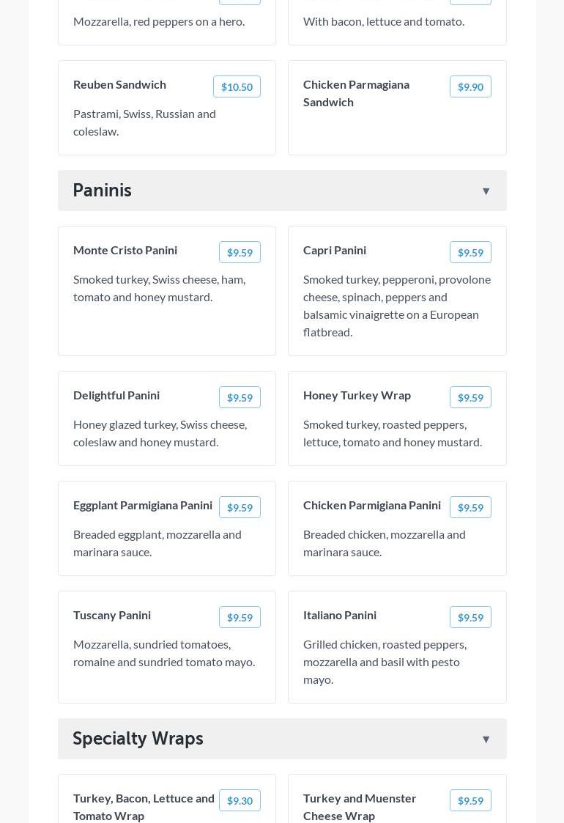Click the Chicken Parmagiana Sandwich $9.90 price
This screenshot has height=823, width=564.
click(470, 86)
